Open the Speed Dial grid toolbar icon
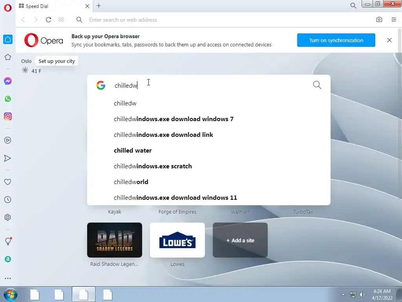This screenshot has width=402, height=302. click(61, 20)
